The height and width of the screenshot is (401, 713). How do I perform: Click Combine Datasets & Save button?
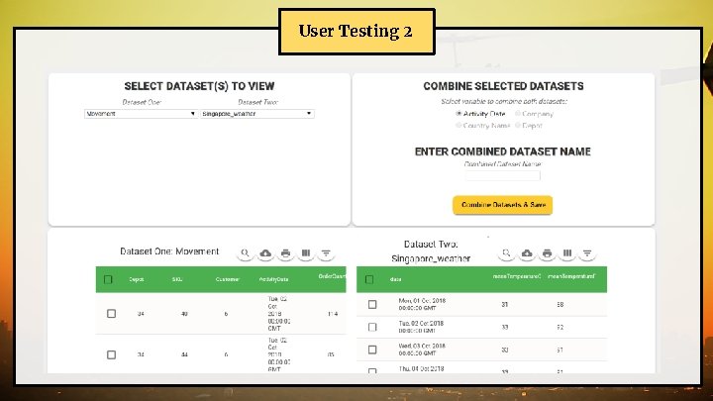pyautogui.click(x=502, y=205)
